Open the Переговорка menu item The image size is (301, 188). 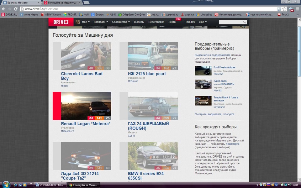pyautogui.click(x=156, y=22)
